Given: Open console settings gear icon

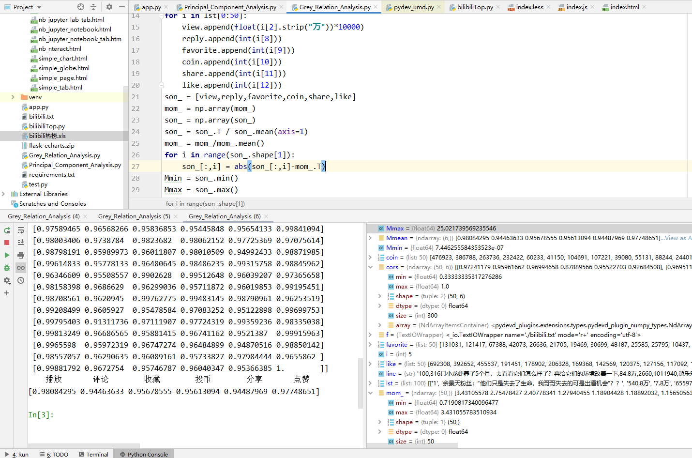Looking at the screenshot, I should coord(7,280).
